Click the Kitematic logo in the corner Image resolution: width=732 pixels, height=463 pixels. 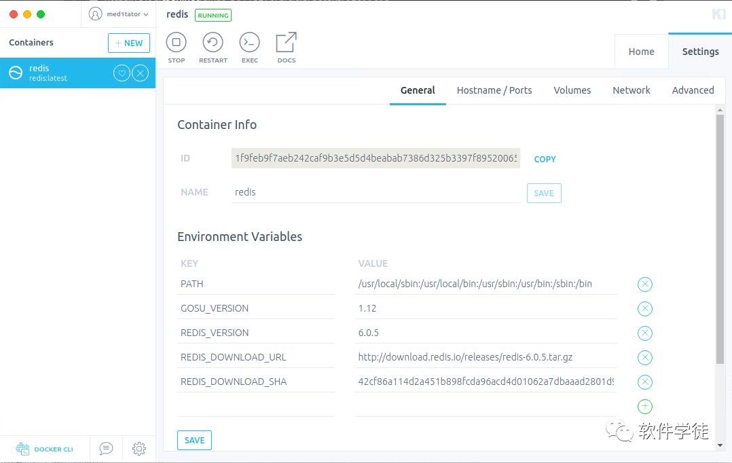click(718, 14)
